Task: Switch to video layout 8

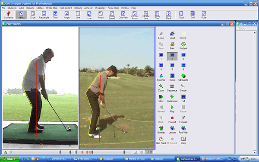Action: tap(183, 67)
